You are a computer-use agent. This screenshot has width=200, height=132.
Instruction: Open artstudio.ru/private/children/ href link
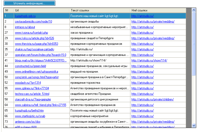tap(152, 99)
